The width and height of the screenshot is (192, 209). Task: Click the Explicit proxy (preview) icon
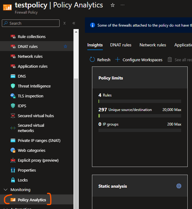(13, 160)
